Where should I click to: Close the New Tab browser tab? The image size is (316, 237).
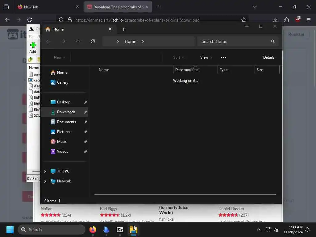click(x=77, y=7)
